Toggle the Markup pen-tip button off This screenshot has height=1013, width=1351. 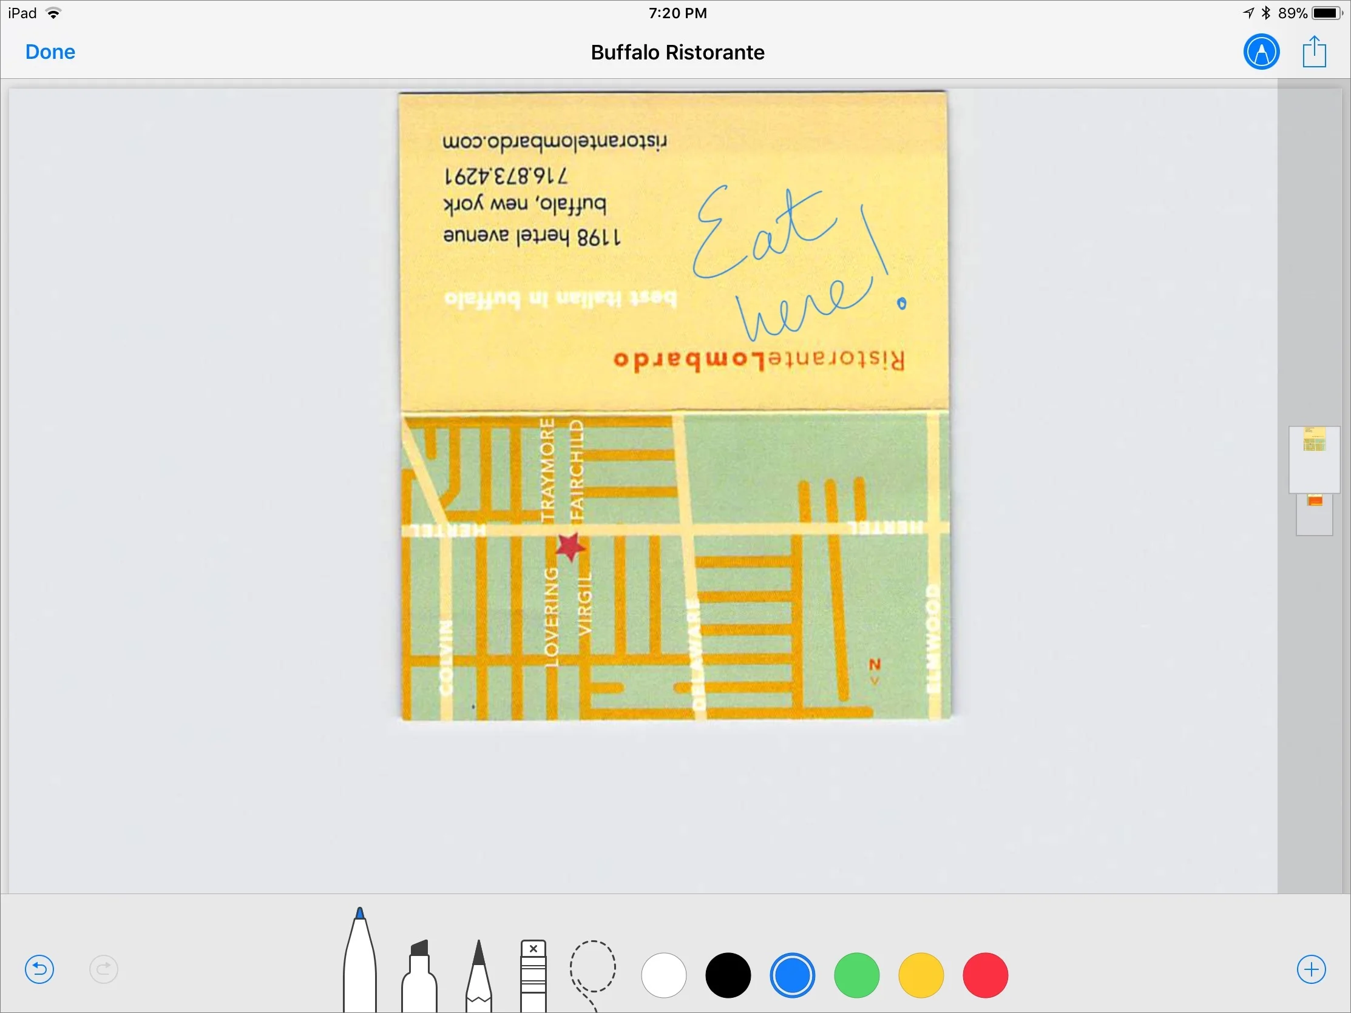pyautogui.click(x=1261, y=52)
